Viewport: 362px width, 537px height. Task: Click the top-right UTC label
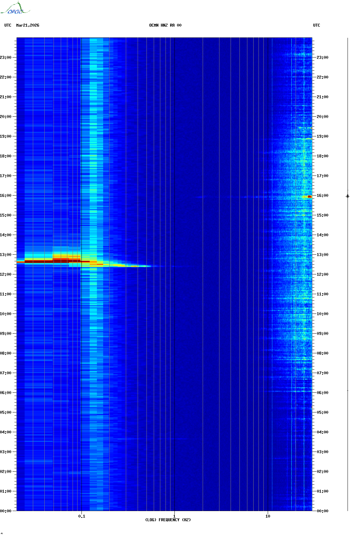[316, 25]
